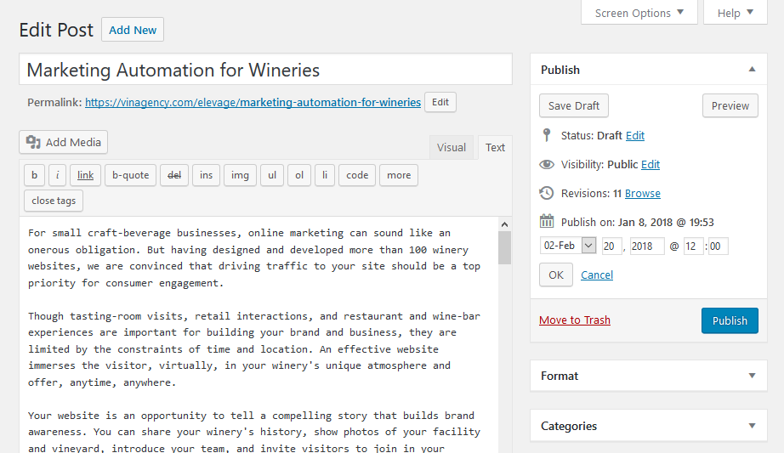784x453 pixels.
Task: Edit the post status
Action: tap(635, 135)
